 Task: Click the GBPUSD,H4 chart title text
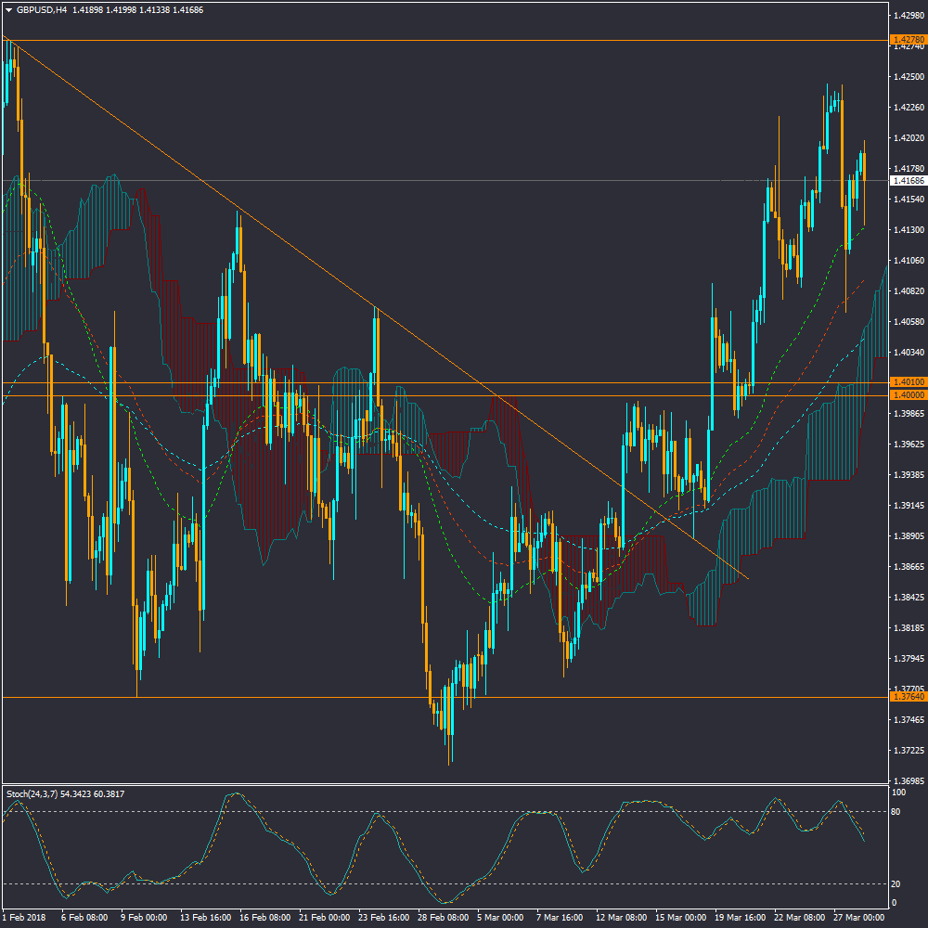42,9
